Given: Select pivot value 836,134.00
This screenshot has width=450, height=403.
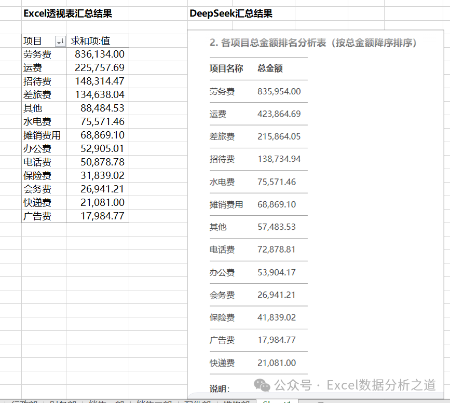Looking at the screenshot, I should 98,54.
